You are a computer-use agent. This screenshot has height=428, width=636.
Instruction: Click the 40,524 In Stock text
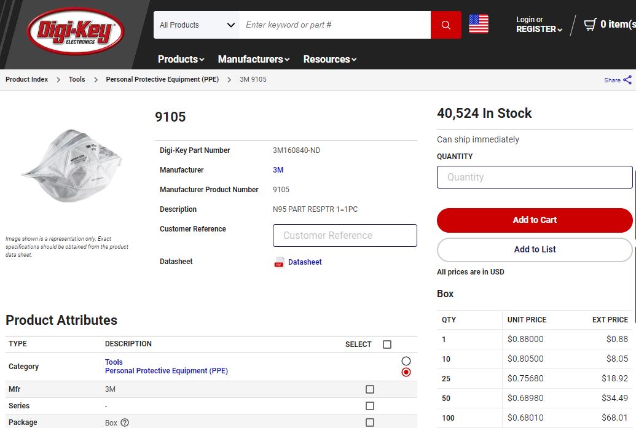(484, 113)
